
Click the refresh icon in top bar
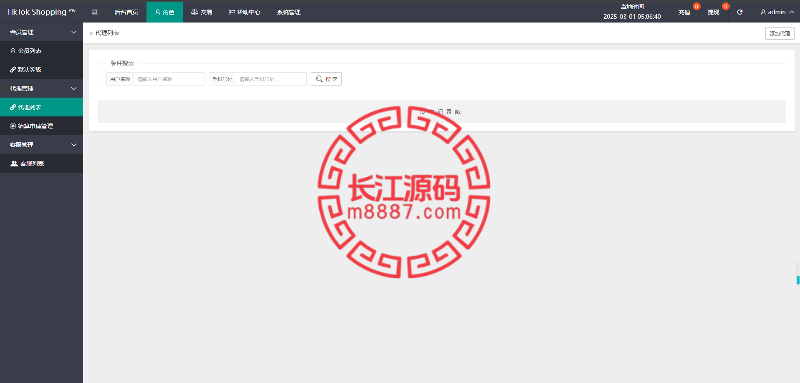[x=740, y=12]
